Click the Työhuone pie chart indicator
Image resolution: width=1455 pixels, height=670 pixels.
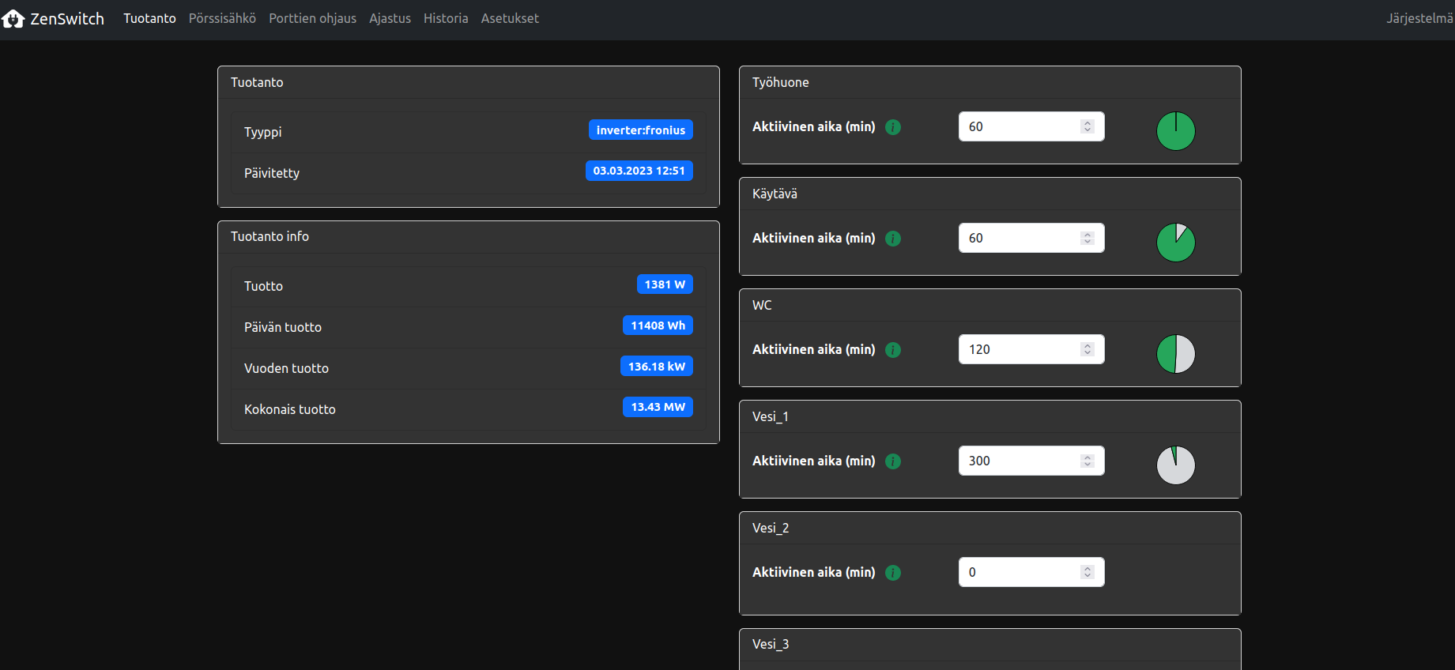(1175, 131)
